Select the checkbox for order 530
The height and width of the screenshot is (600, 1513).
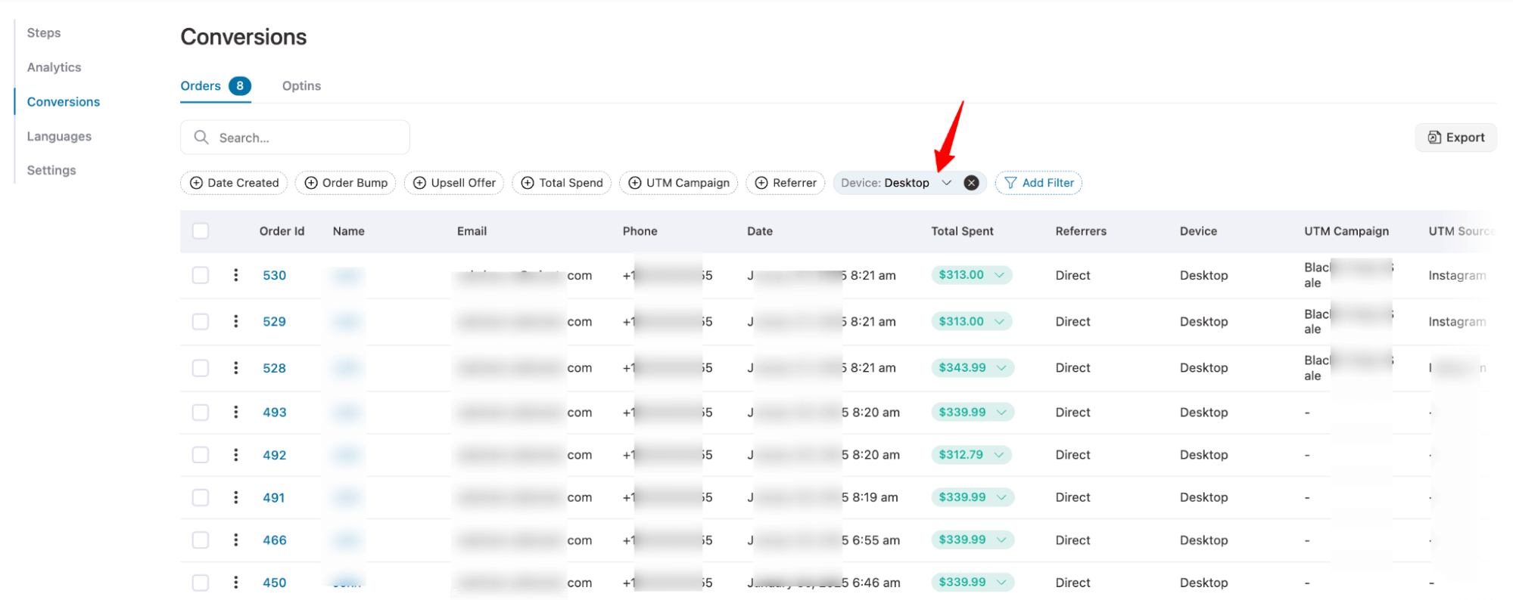201,275
